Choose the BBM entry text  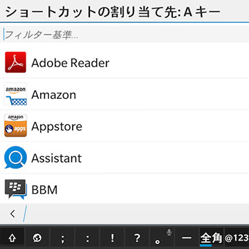point(44,190)
